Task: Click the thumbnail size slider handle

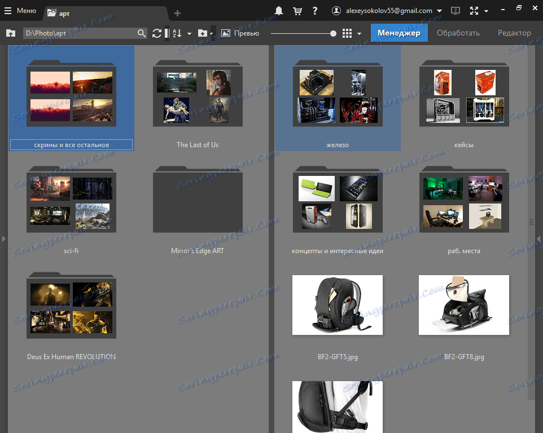Action: (333, 34)
